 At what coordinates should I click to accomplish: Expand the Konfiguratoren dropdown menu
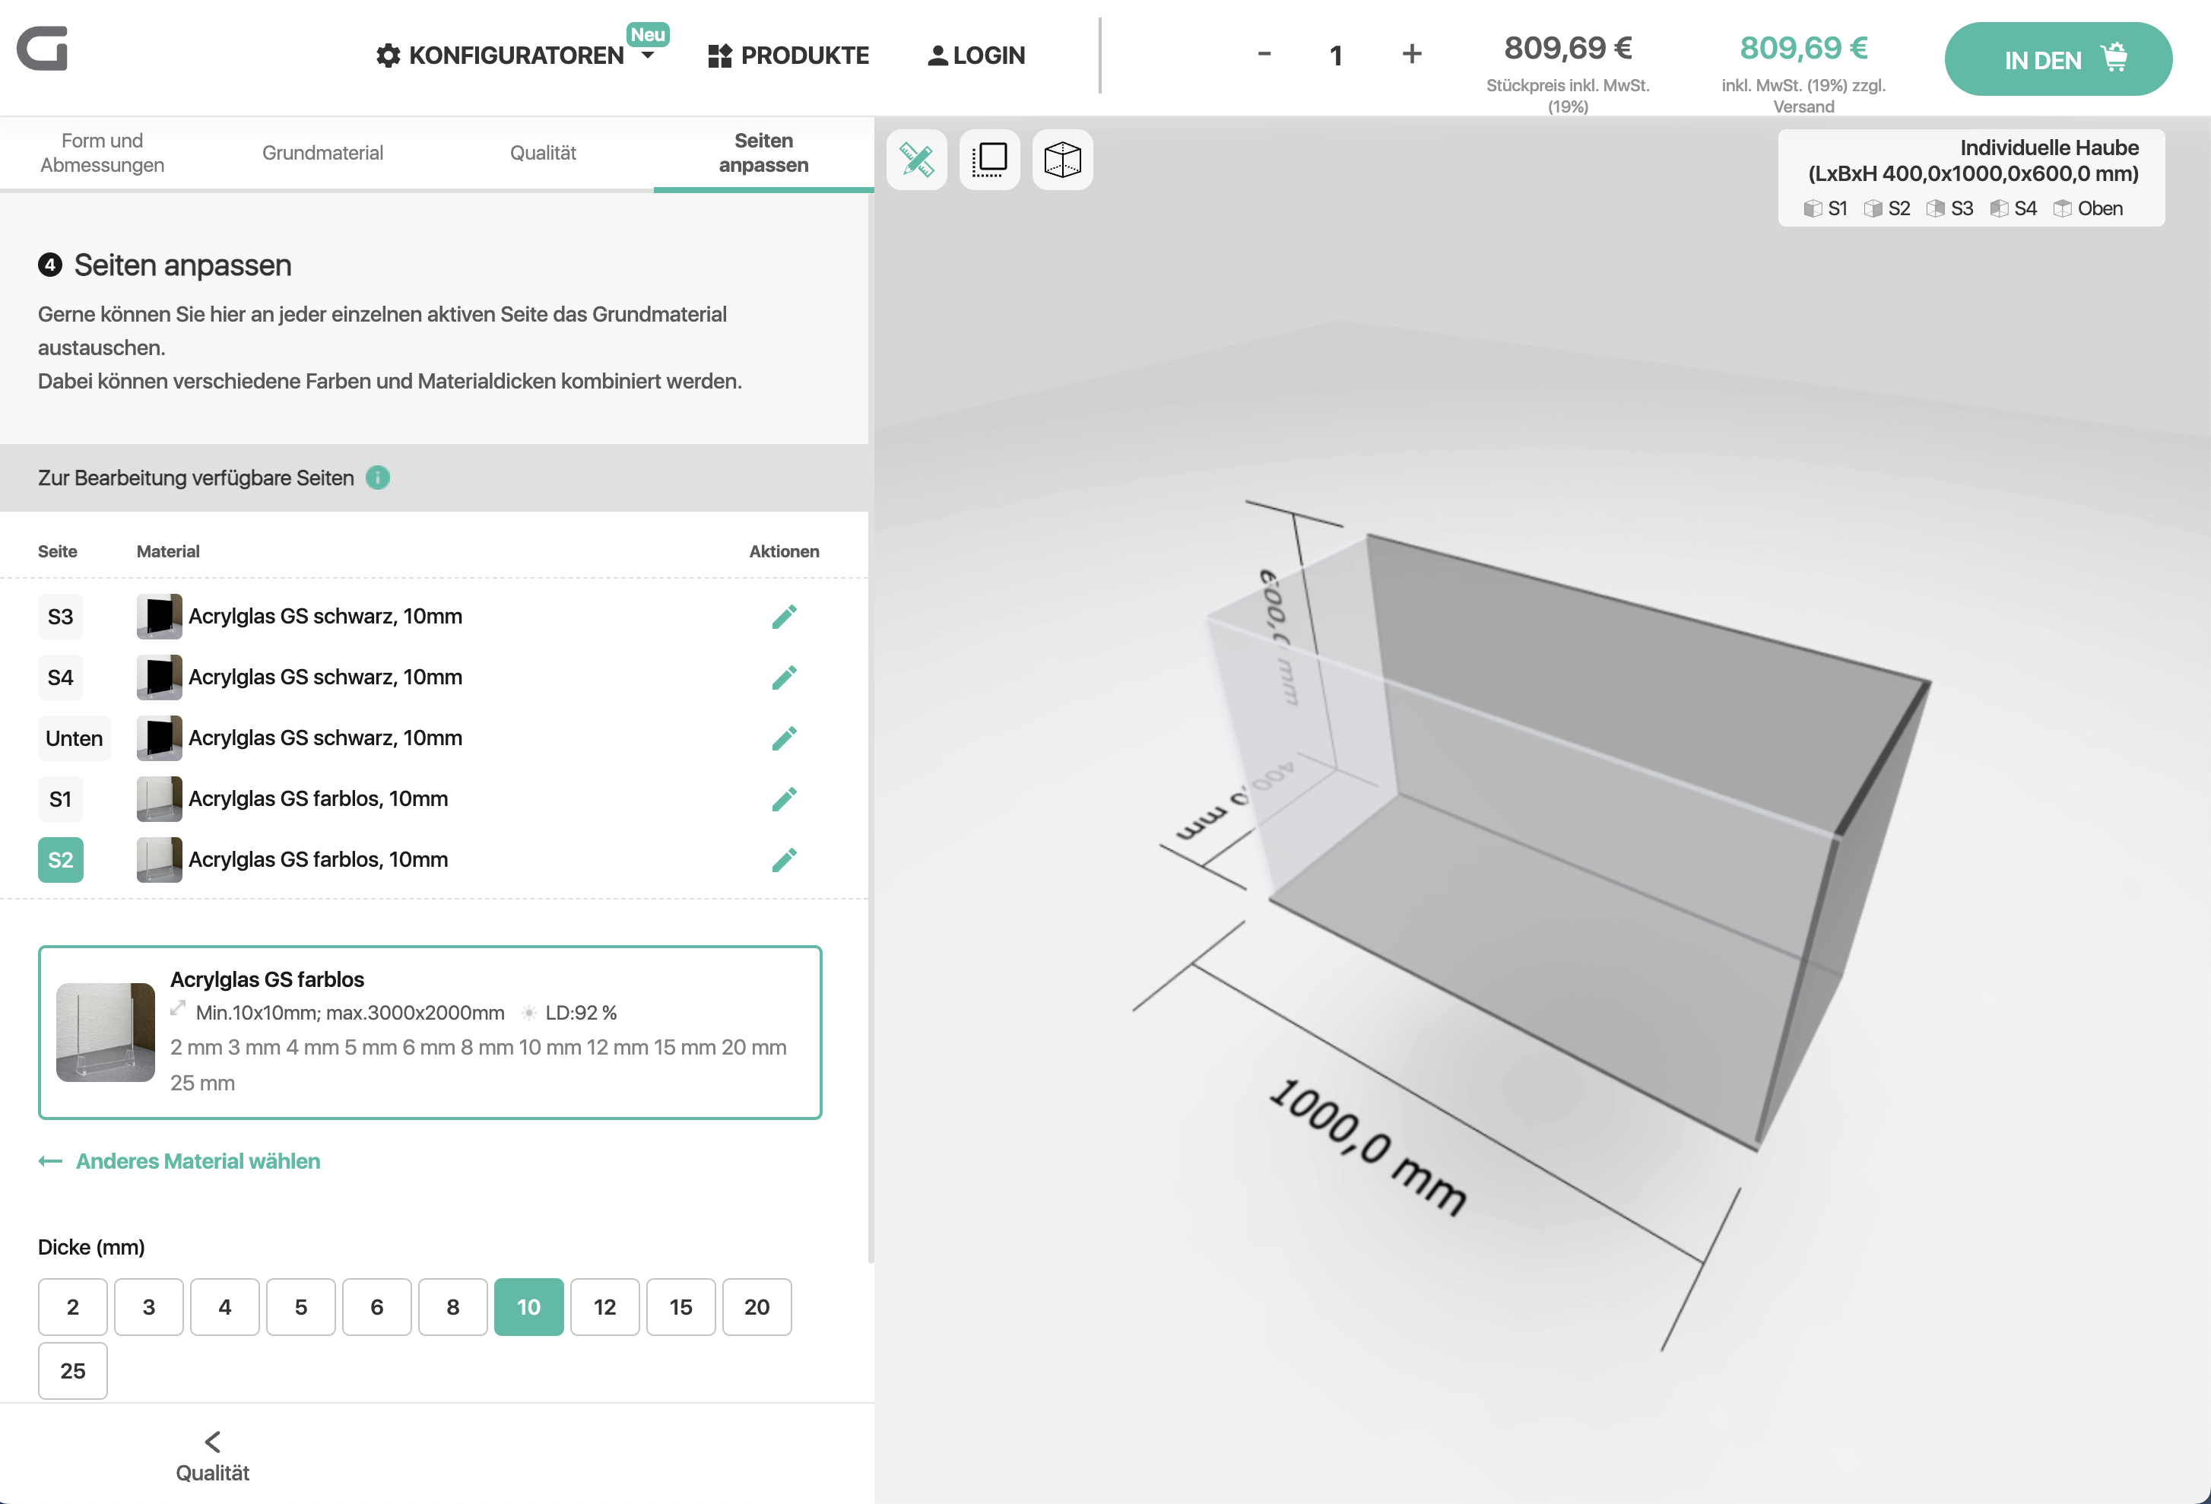[x=515, y=56]
